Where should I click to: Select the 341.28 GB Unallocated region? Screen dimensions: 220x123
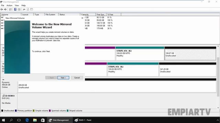coord(187,70)
